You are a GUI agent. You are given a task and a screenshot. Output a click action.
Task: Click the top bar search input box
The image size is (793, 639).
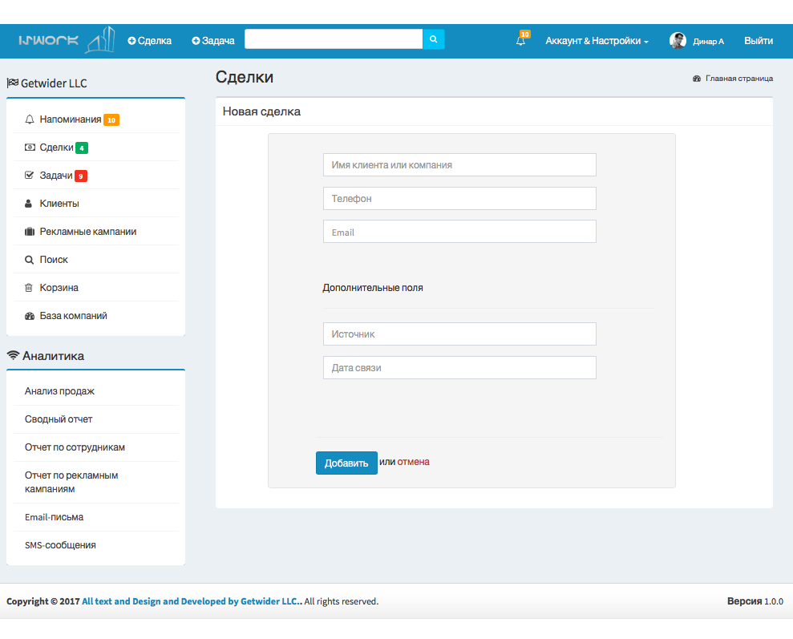tap(333, 39)
